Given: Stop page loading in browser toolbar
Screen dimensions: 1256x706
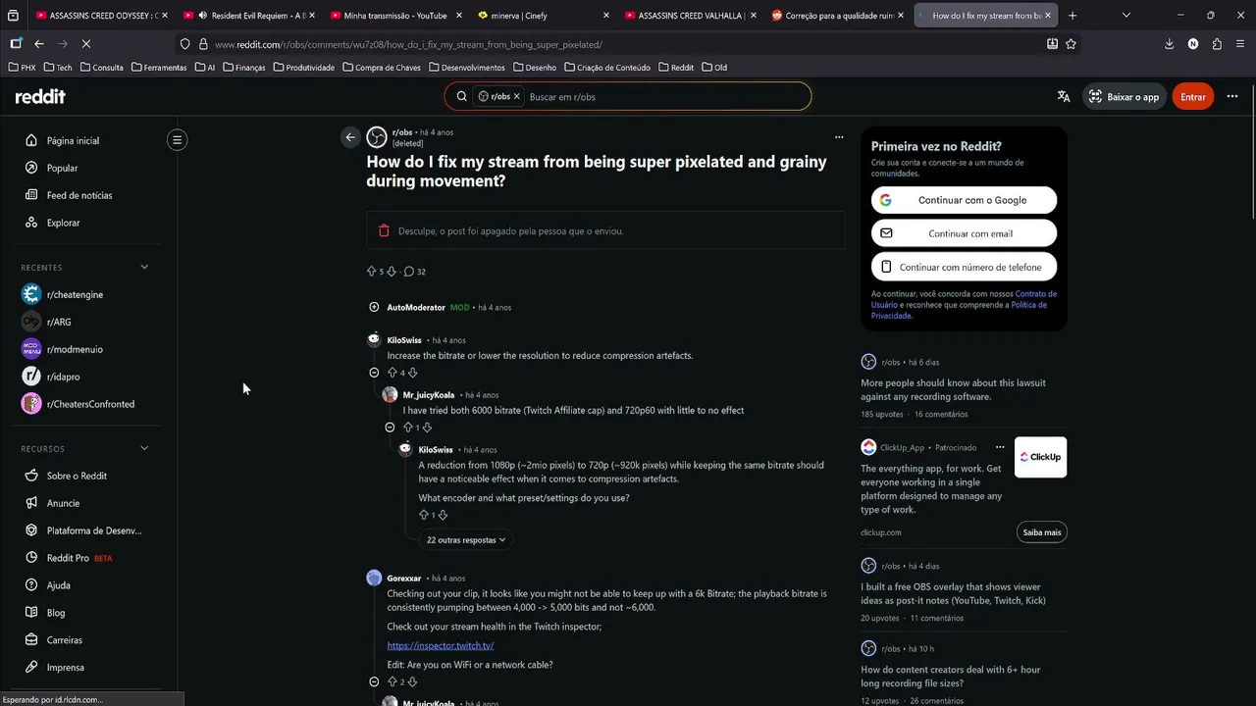Looking at the screenshot, I should [x=86, y=44].
